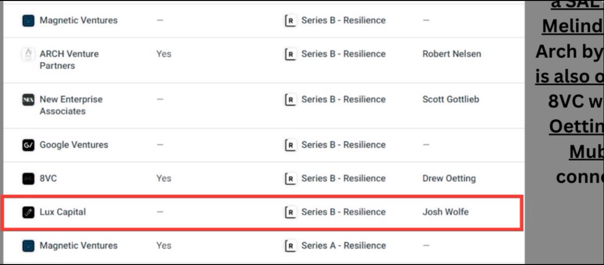Open the Lux Capital investor name link
The image size is (604, 265).
(x=62, y=212)
